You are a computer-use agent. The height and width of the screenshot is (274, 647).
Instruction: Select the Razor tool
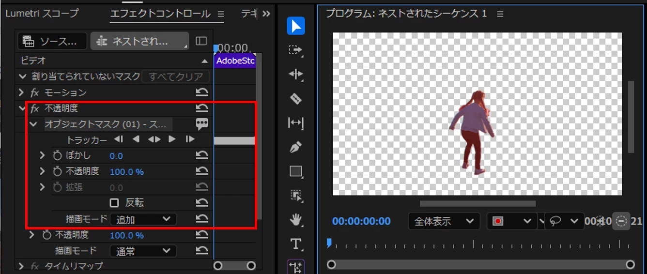tap(295, 99)
